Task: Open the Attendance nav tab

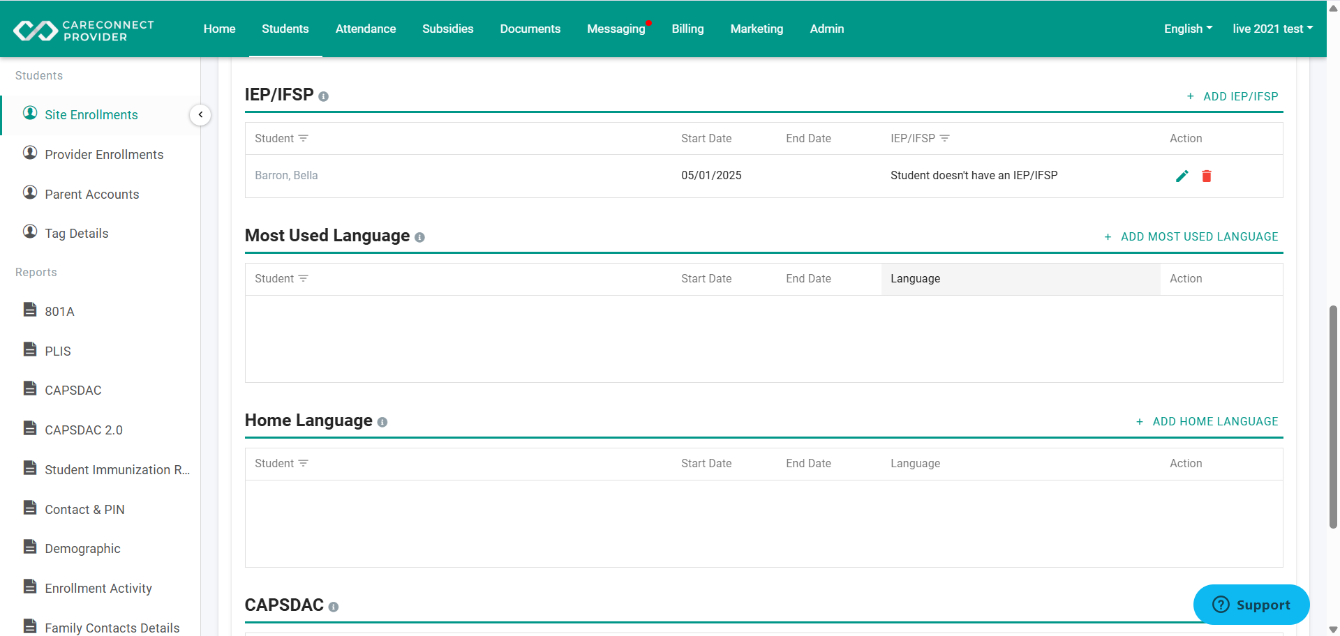Action: coord(366,29)
